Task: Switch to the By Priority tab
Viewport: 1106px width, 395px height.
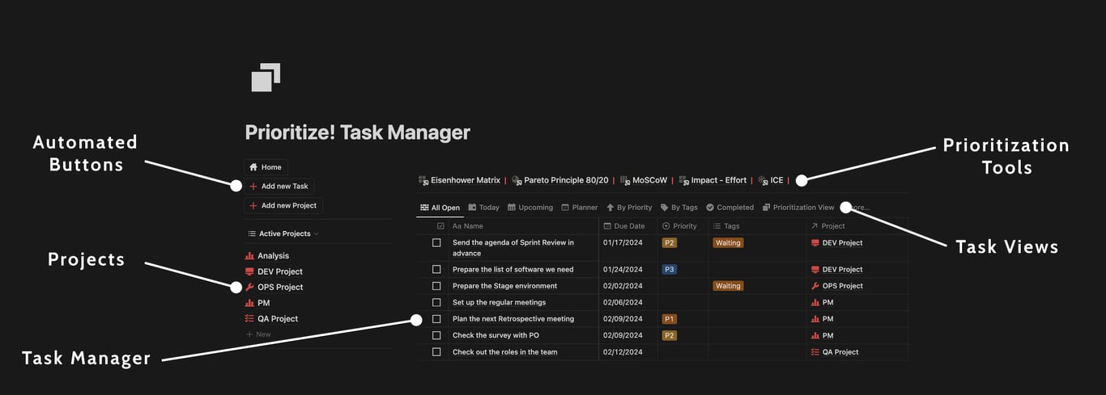Action: 628,208
